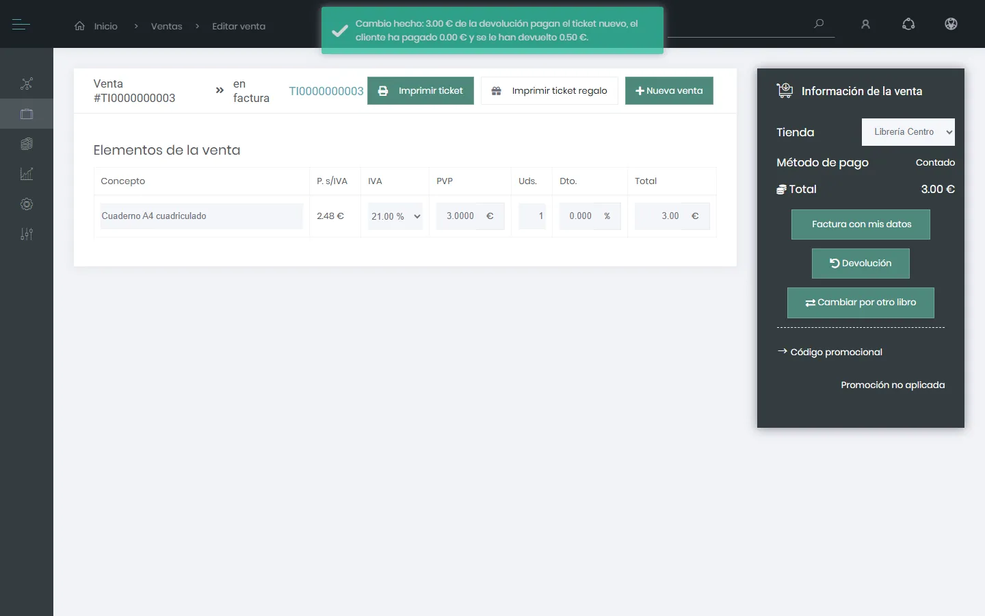Image resolution: width=985 pixels, height=616 pixels.
Task: Click the 2.48 € price without IVA
Action: [330, 216]
